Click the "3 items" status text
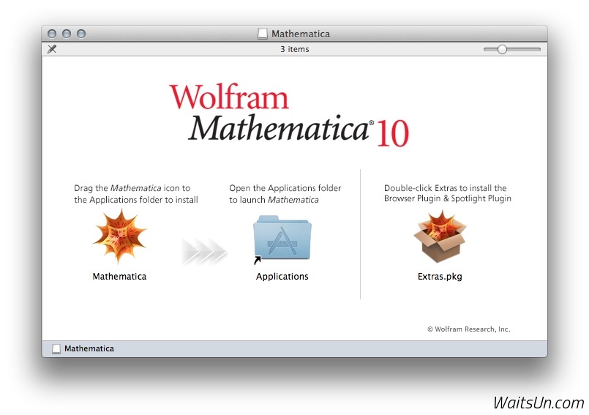 tap(294, 49)
